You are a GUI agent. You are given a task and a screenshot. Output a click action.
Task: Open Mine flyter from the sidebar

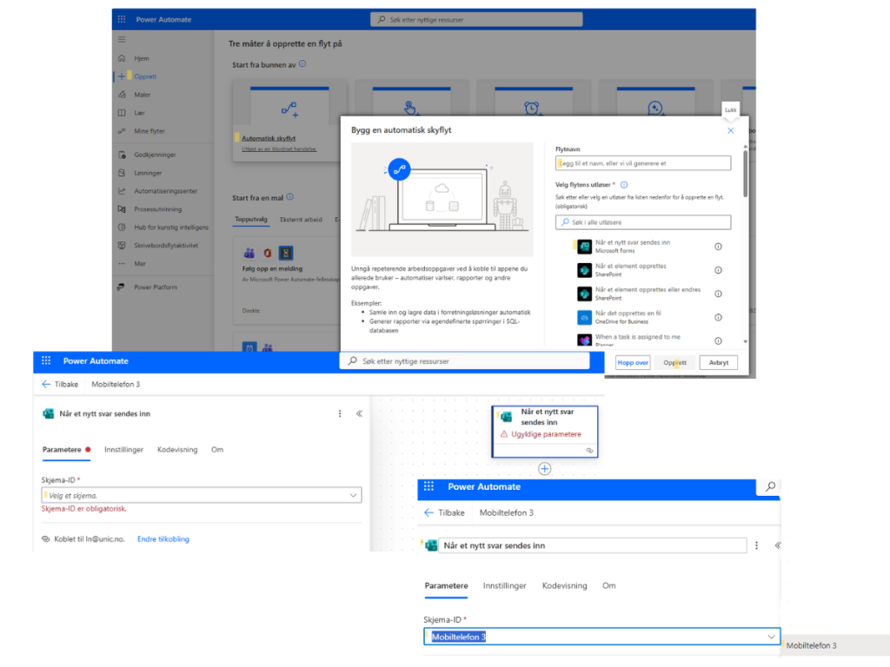149,131
